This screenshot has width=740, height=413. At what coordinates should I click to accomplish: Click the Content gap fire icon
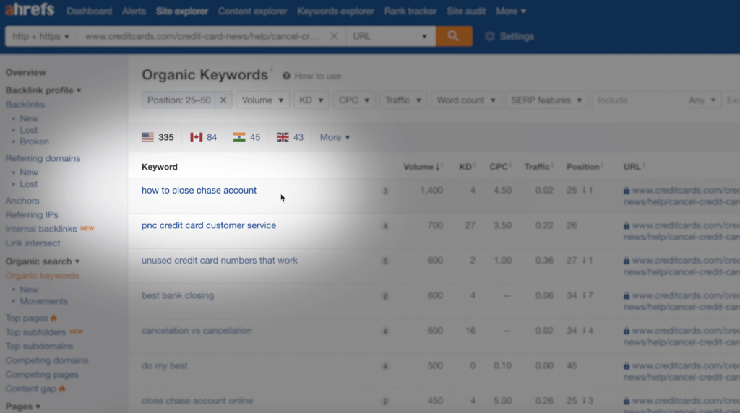62,388
